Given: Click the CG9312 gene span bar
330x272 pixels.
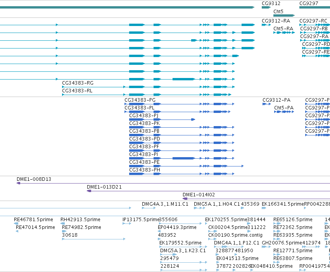Looking at the screenshot, I should [266, 7].
